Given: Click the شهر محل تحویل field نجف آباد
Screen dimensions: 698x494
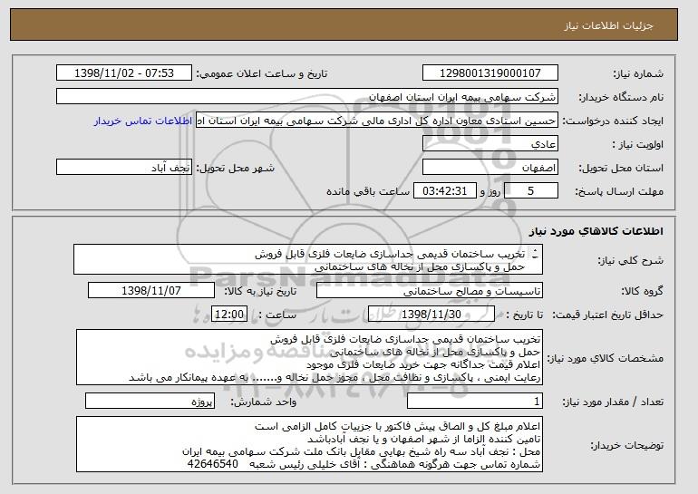Looking at the screenshot, I should click(124, 168).
